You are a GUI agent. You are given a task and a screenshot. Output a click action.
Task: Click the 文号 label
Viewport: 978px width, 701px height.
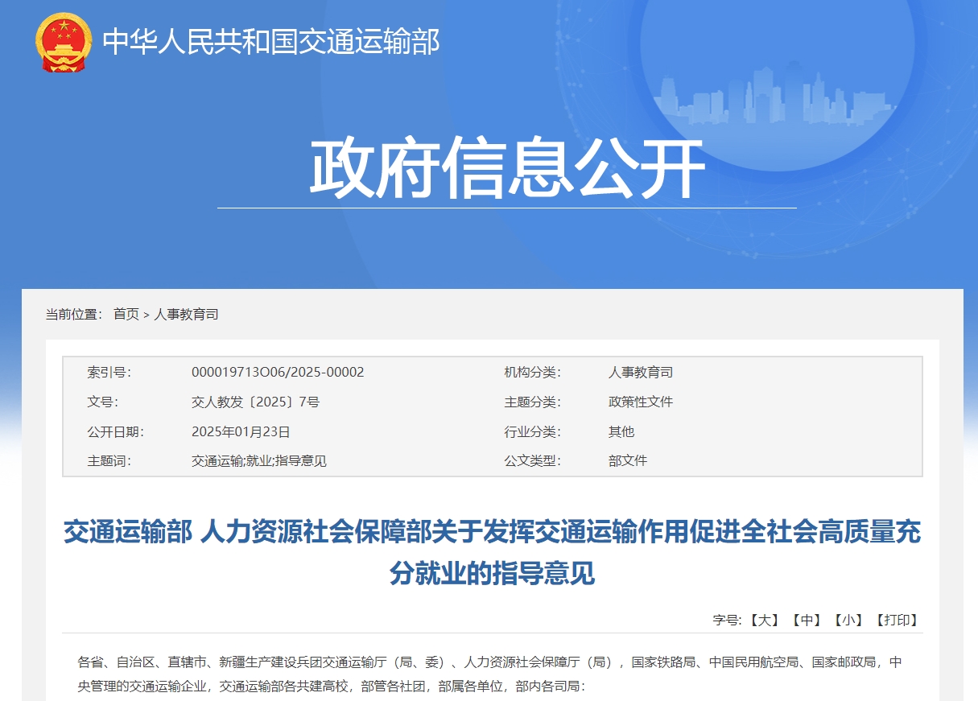pos(103,402)
